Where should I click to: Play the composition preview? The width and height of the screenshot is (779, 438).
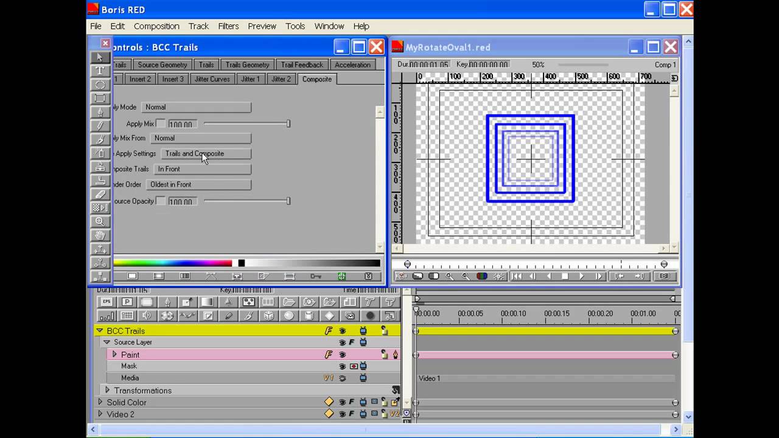click(581, 276)
